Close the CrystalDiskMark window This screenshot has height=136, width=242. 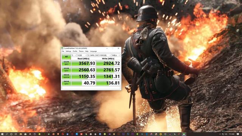click(x=118, y=48)
